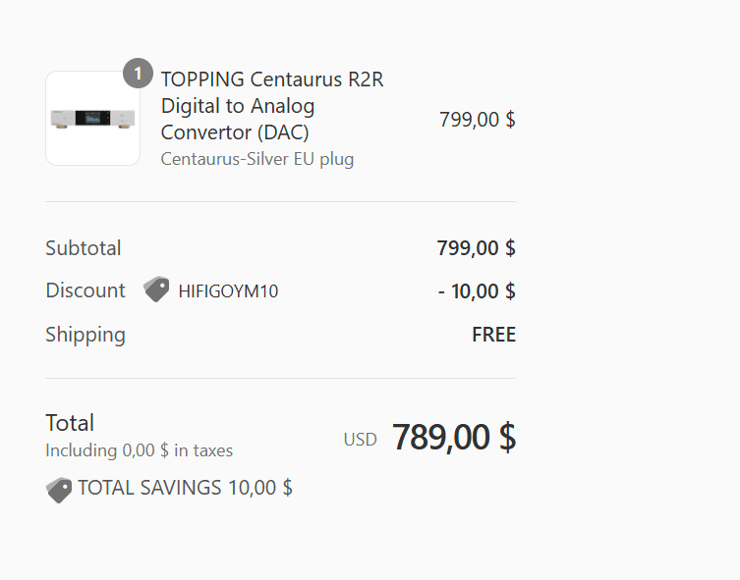Click the Discount label
Image resolution: width=740 pixels, height=580 pixels.
pos(85,290)
